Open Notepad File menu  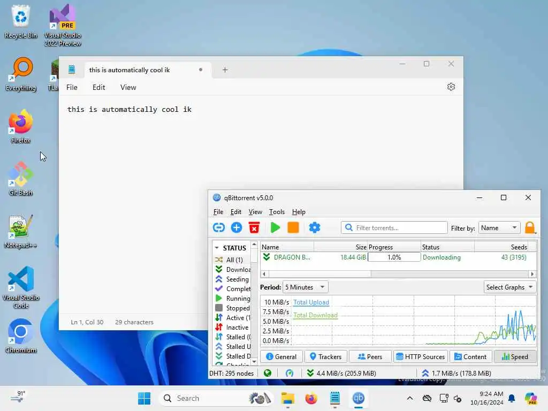[72, 87]
